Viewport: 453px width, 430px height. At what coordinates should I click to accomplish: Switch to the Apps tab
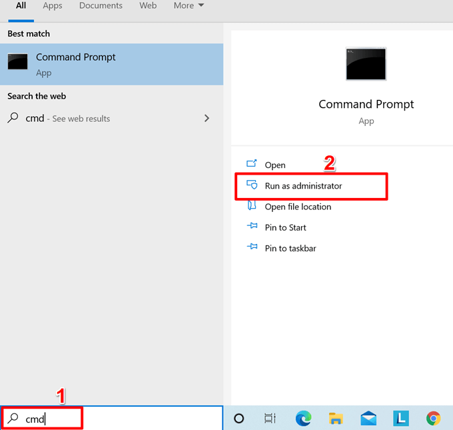[53, 6]
